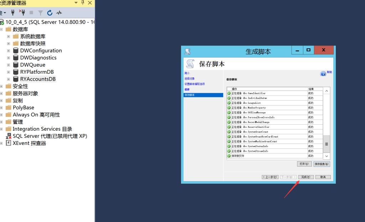
Task: Open help via the blue question mark icon
Action: tap(323, 73)
